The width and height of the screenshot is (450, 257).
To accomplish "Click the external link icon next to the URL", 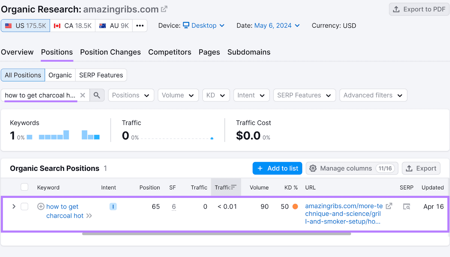I will (x=389, y=206).
